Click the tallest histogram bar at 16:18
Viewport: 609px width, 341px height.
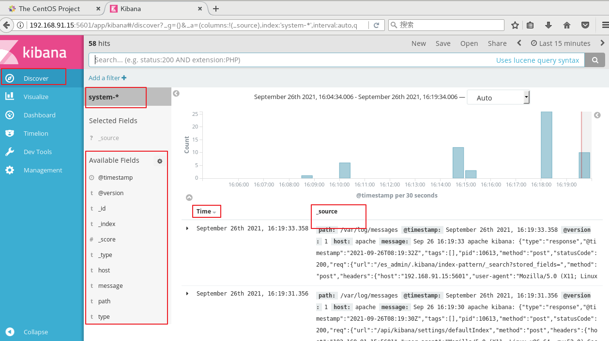[x=547, y=145]
